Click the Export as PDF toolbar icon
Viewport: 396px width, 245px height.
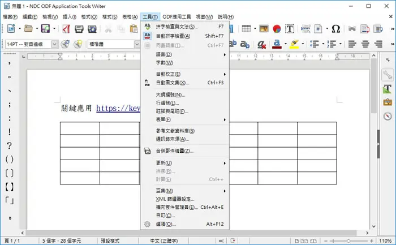point(66,29)
